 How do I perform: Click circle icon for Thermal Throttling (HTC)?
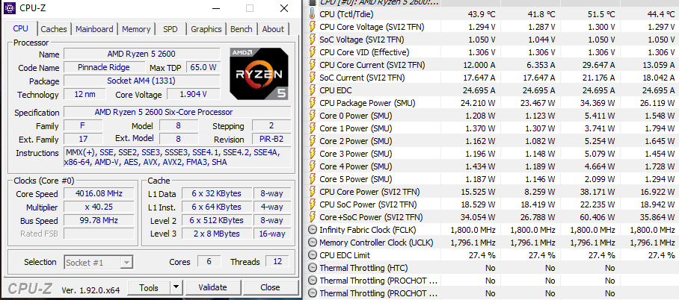(313, 268)
